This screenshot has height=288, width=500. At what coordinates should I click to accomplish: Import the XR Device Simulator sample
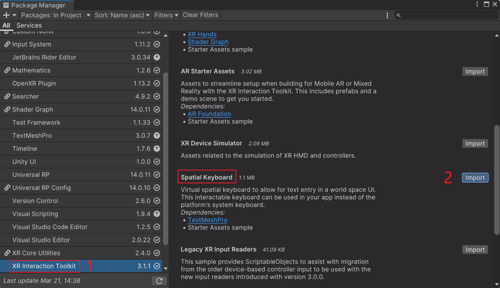(x=475, y=144)
